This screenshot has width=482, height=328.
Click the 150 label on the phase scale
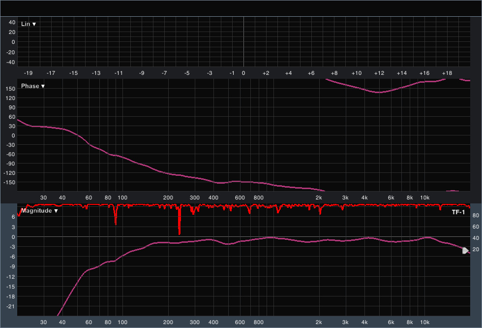10,89
